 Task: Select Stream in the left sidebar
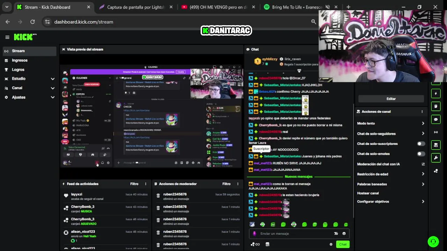click(30, 51)
